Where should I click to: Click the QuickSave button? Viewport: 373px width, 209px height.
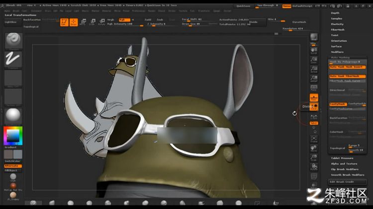tap(243, 6)
